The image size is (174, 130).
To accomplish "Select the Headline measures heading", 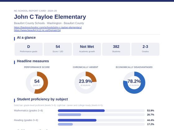I will (33, 61).
